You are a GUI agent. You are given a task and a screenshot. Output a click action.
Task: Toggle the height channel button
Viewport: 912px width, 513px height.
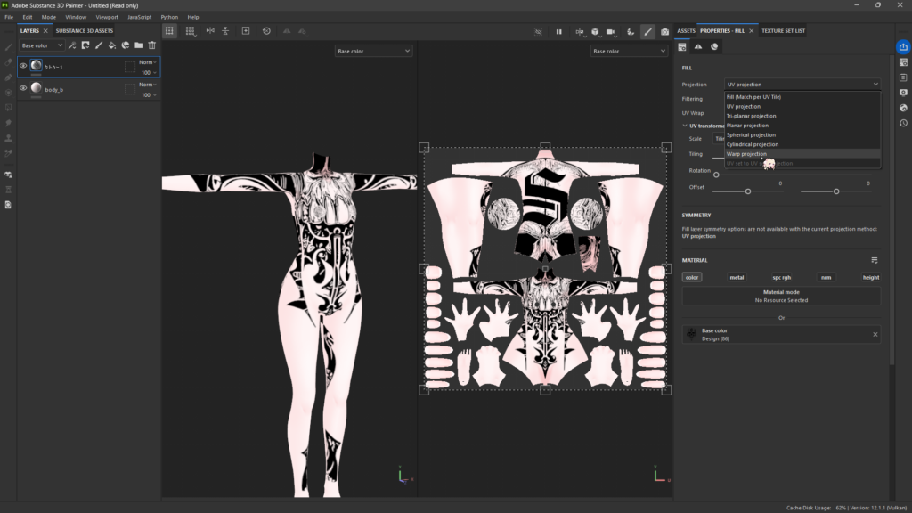point(871,278)
